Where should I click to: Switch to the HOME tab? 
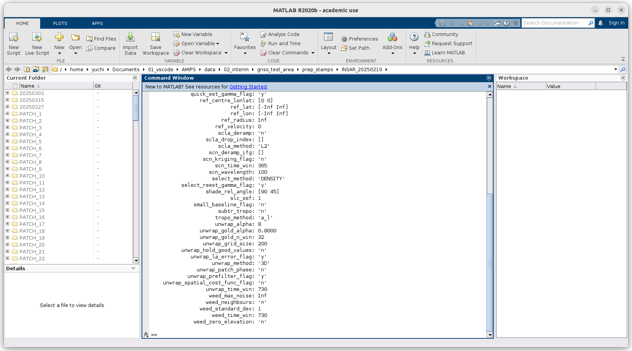click(x=22, y=23)
